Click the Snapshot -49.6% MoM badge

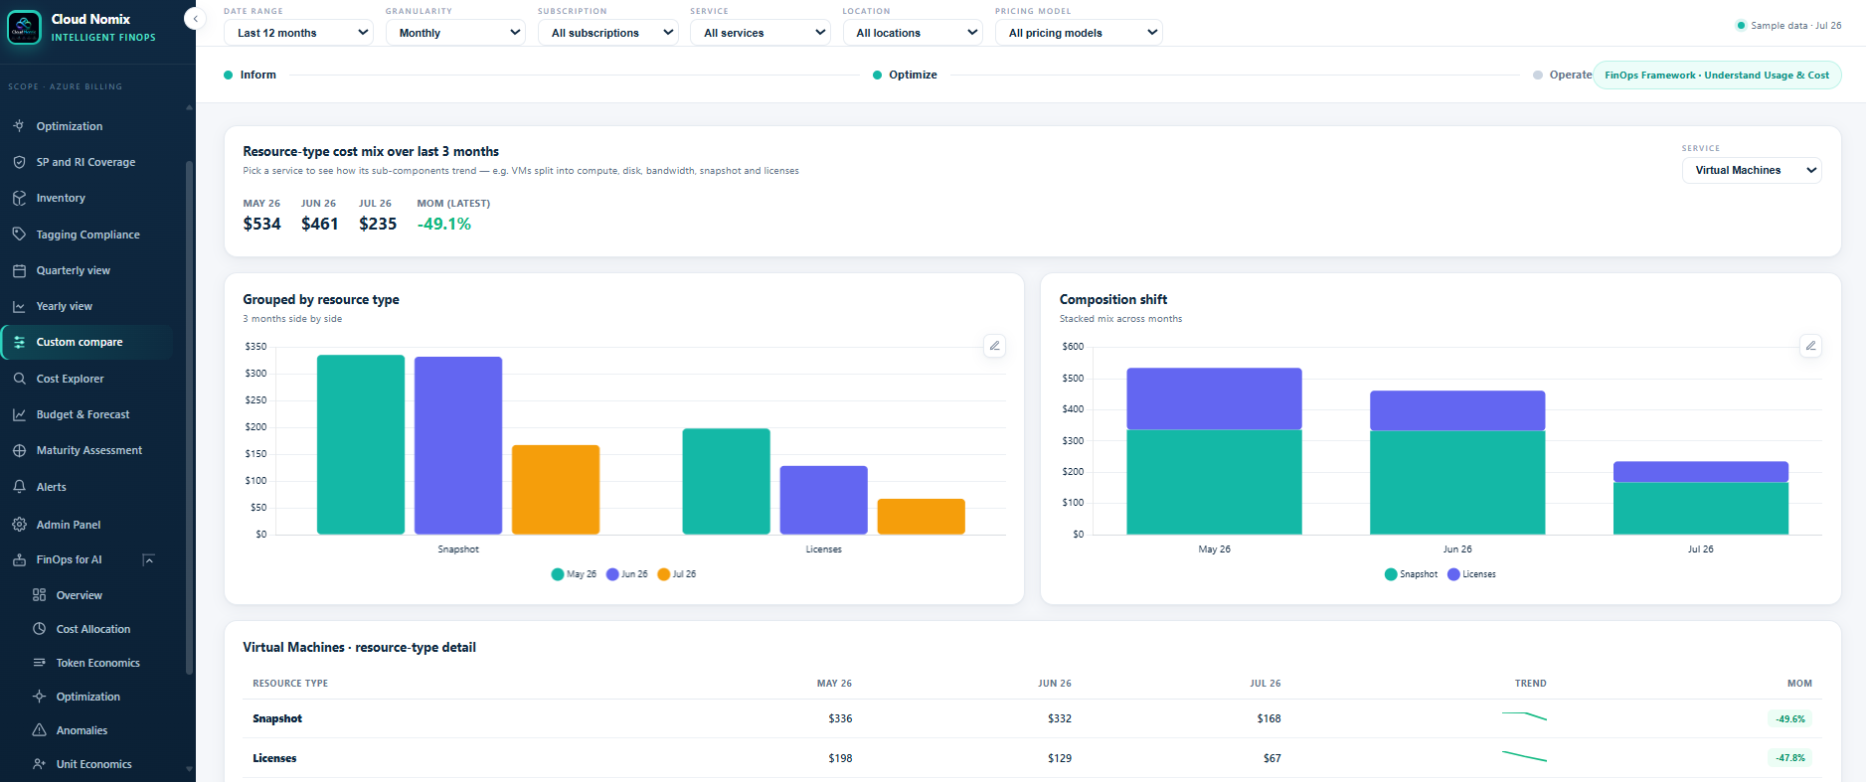pyautogui.click(x=1790, y=718)
